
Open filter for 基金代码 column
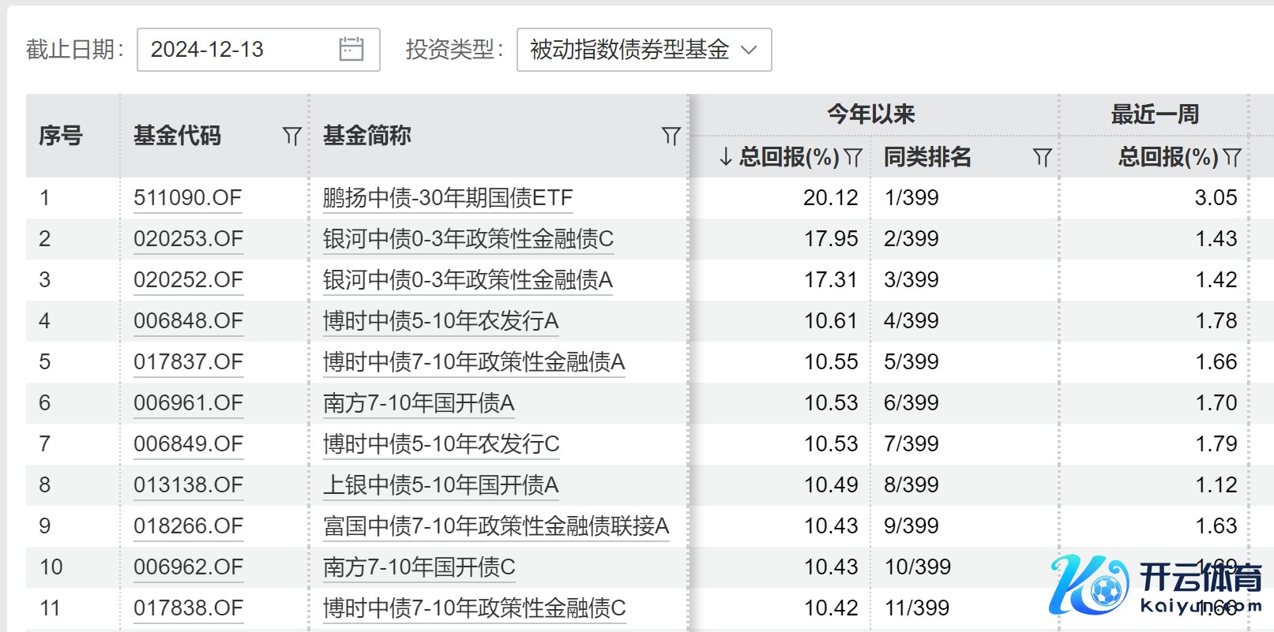(x=291, y=136)
